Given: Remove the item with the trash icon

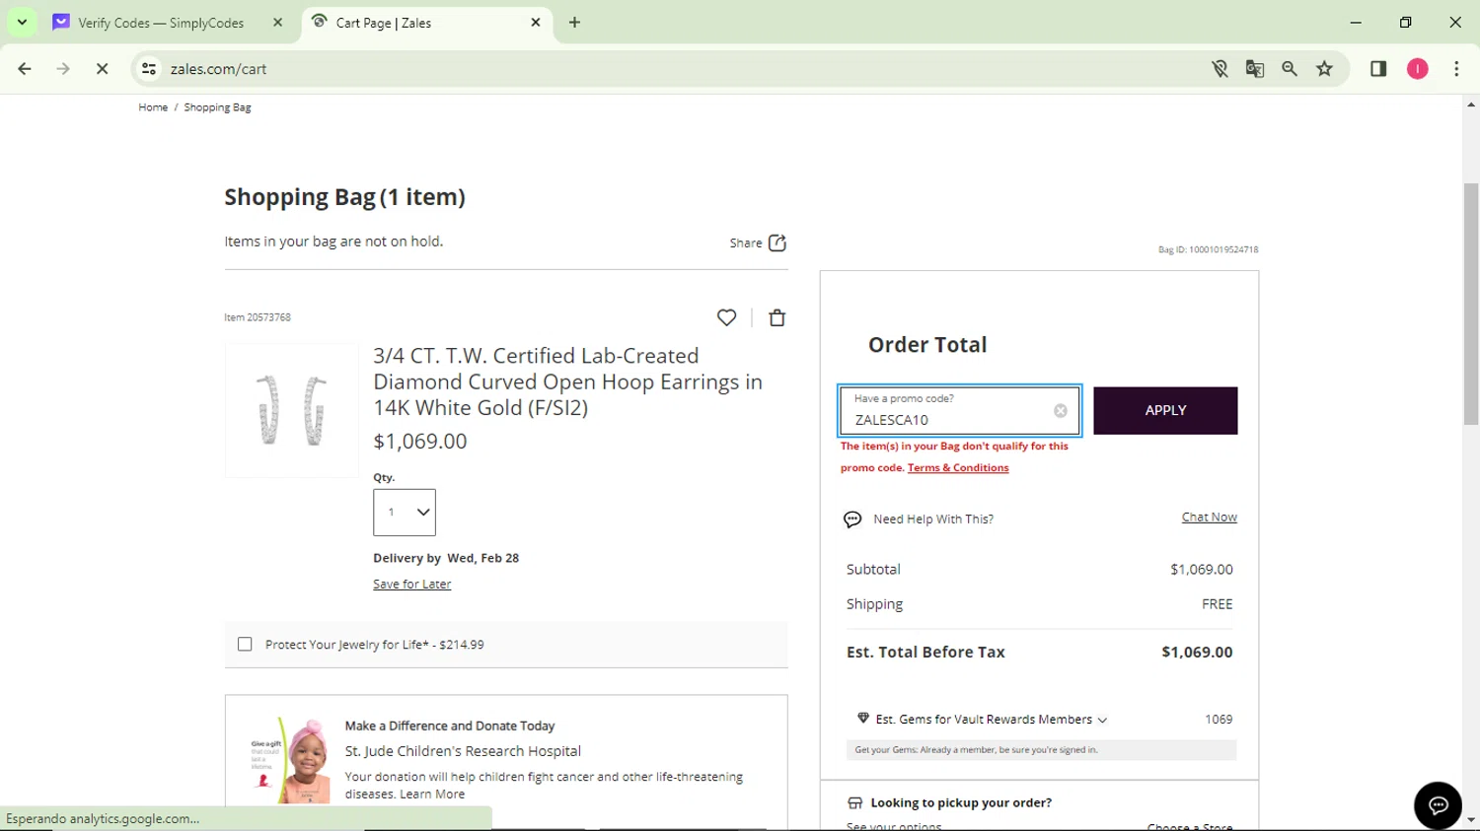Looking at the screenshot, I should coord(777,317).
